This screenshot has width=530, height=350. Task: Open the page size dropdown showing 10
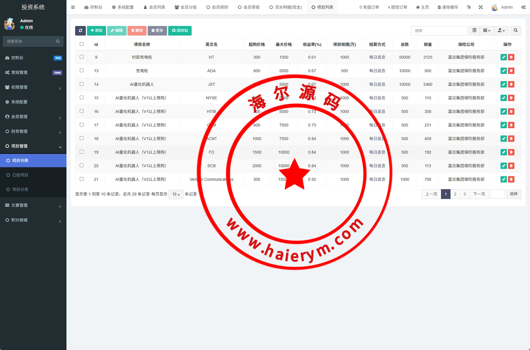tap(176, 194)
